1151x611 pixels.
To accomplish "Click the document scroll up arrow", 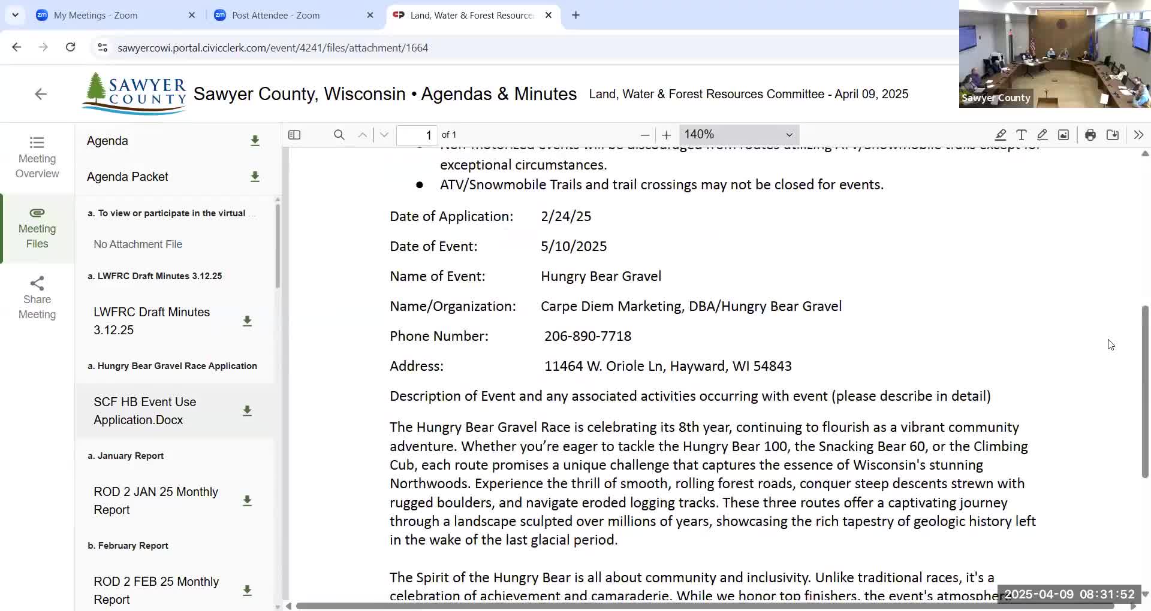I will point(1145,154).
